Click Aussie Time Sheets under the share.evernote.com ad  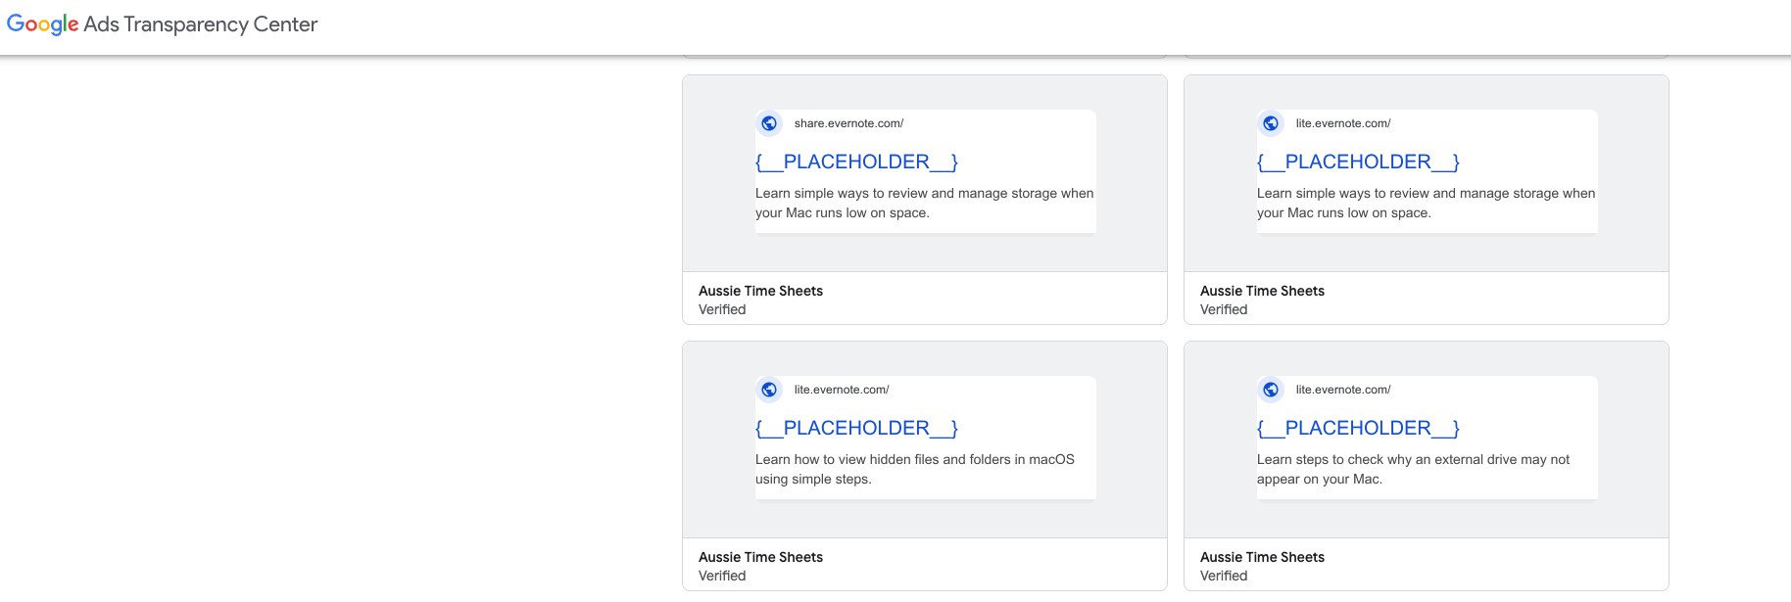(x=760, y=291)
